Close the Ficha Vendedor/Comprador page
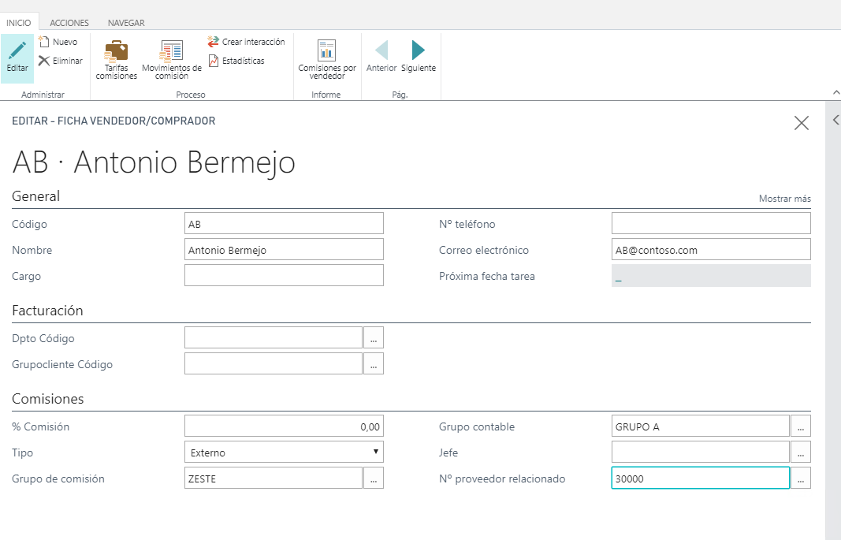 (x=802, y=123)
